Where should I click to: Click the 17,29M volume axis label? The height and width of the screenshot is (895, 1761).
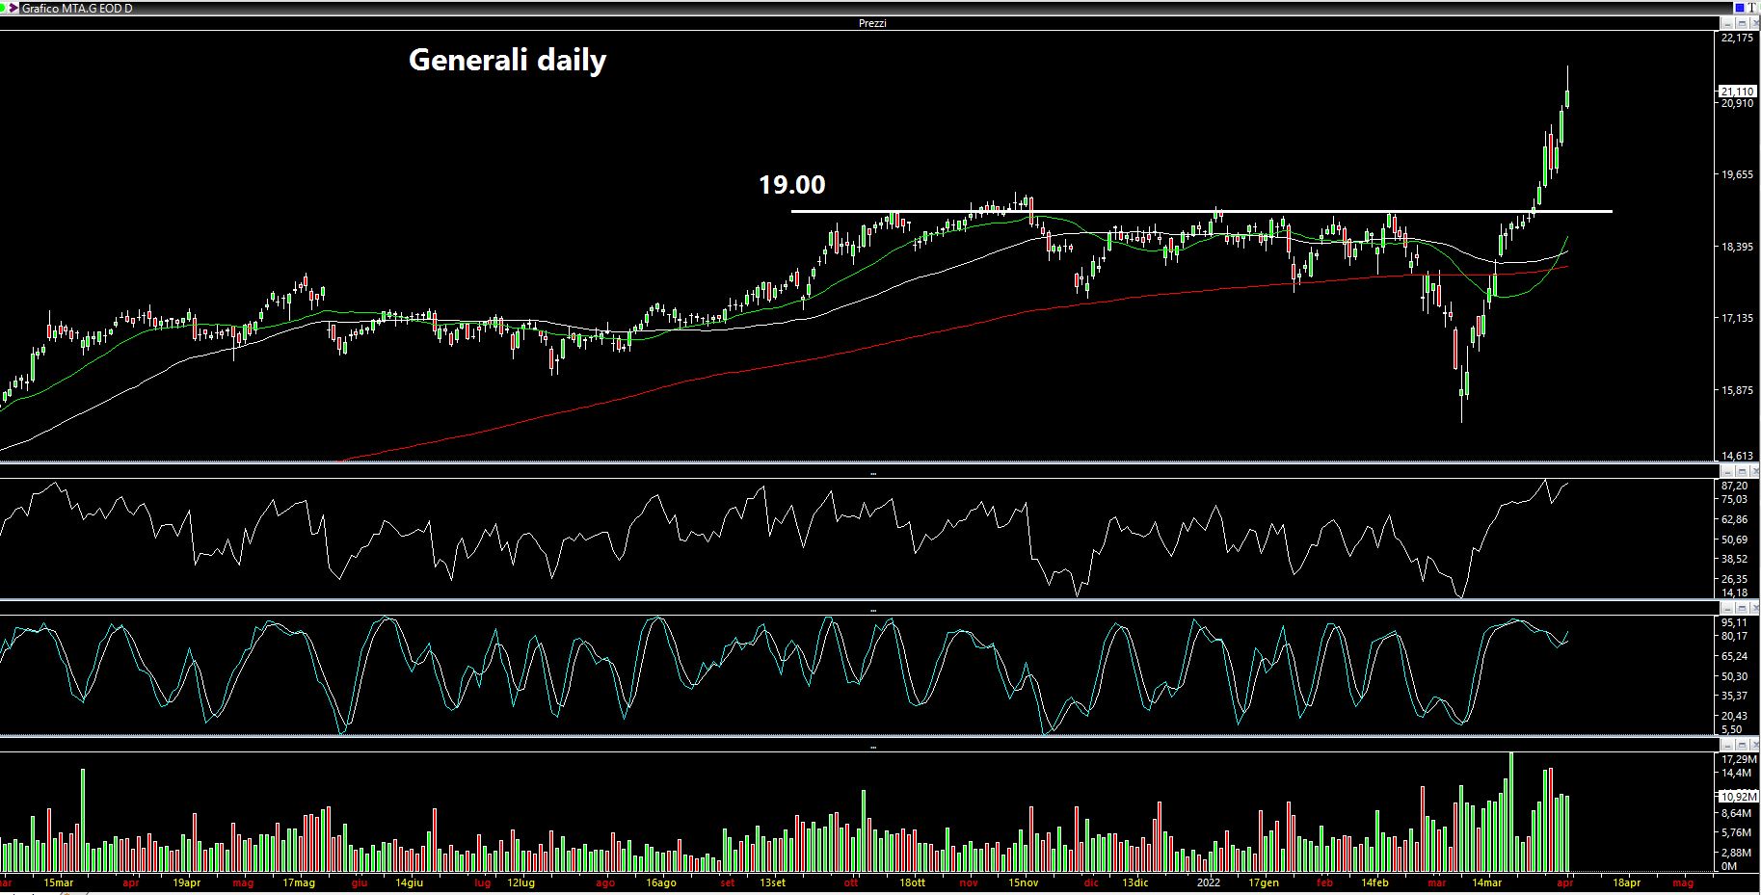tap(1738, 759)
